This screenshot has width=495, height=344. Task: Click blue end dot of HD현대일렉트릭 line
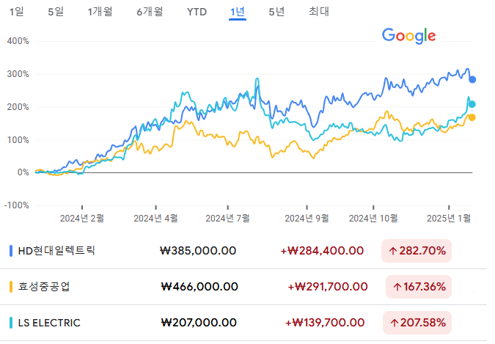point(472,80)
